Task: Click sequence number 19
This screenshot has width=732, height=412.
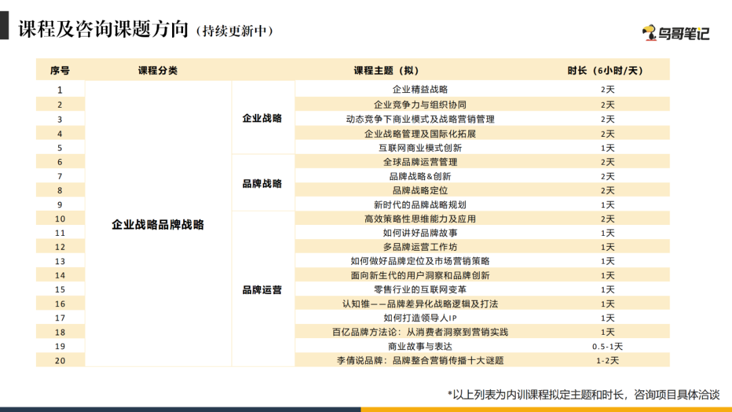Action: tap(60, 346)
